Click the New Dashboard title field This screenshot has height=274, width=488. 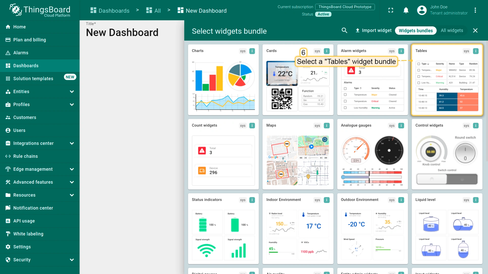click(x=122, y=32)
